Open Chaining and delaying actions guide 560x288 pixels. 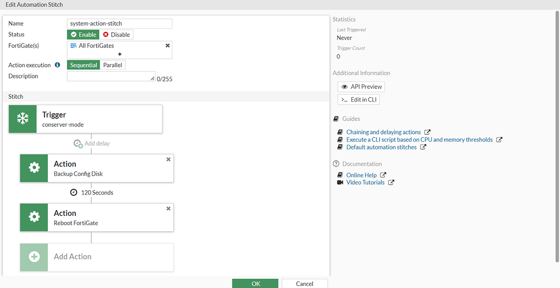click(383, 132)
